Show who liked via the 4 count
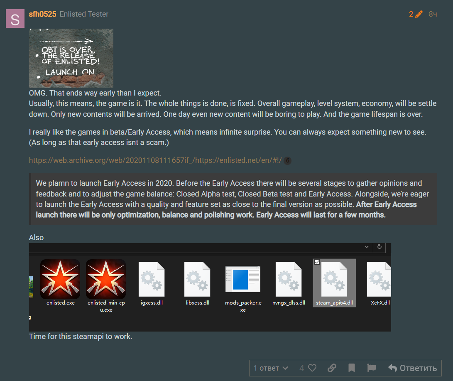Screen dimensions: 453x381 [302, 368]
